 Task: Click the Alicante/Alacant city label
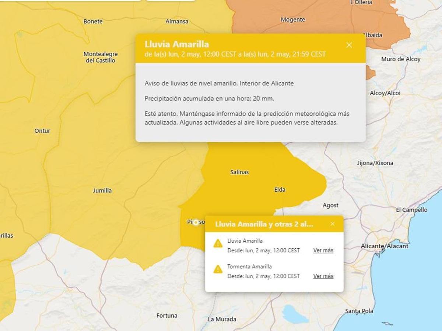pos(385,246)
